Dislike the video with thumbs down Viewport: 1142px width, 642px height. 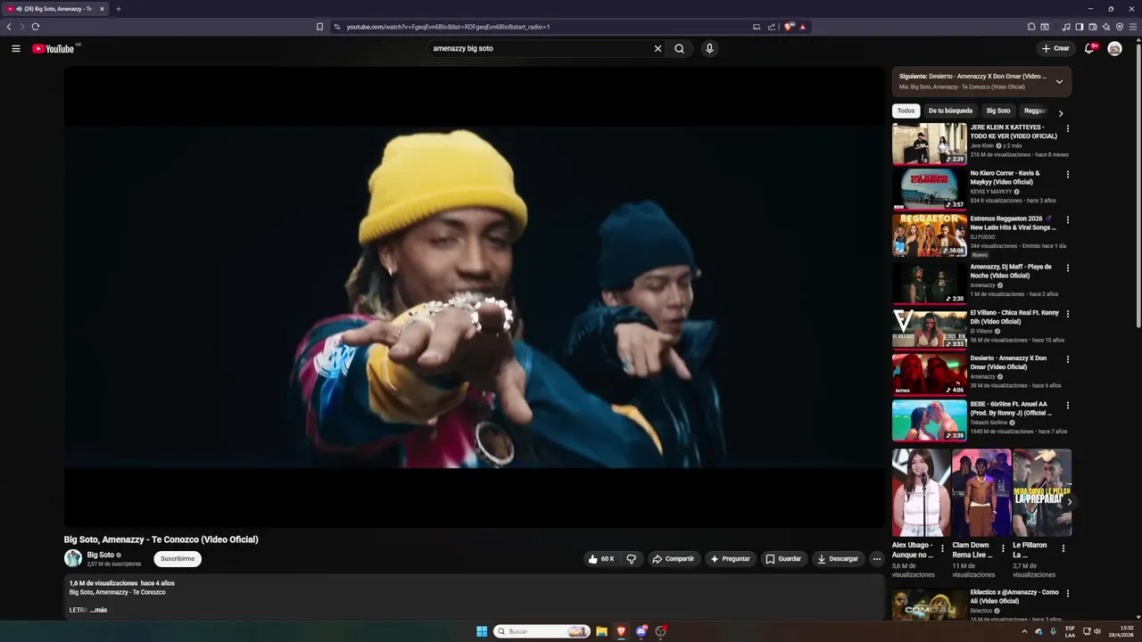(632, 559)
